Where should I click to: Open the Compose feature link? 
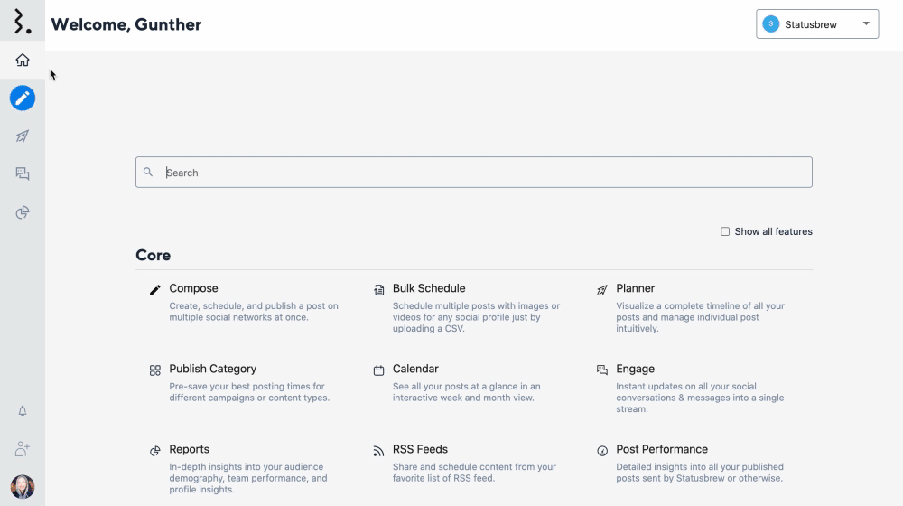click(193, 288)
